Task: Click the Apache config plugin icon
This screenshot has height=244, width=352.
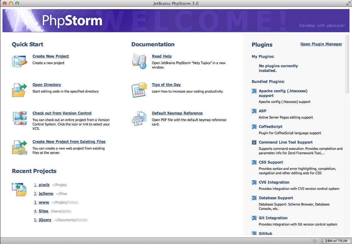Action: point(254,91)
